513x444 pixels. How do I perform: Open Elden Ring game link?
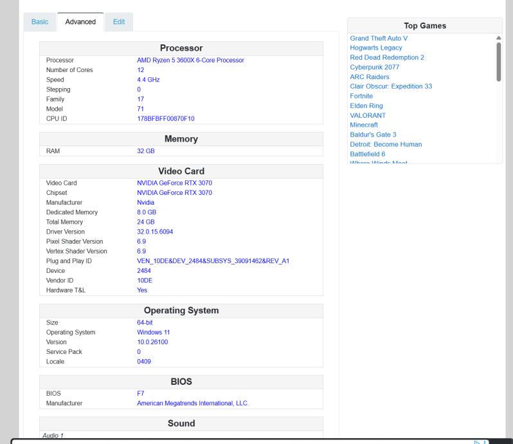coord(366,106)
